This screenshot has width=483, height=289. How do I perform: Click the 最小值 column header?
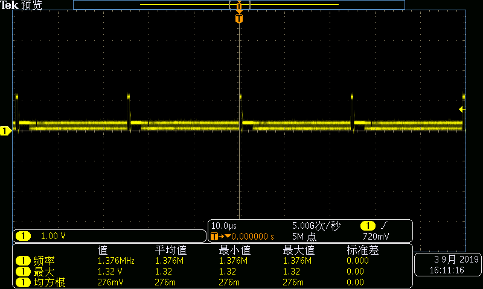235,250
